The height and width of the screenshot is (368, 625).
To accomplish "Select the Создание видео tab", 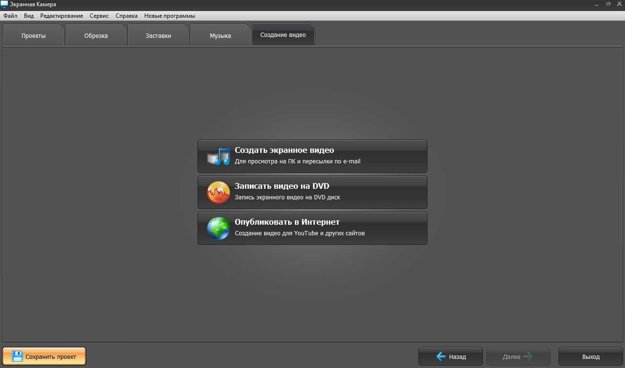I will (283, 35).
